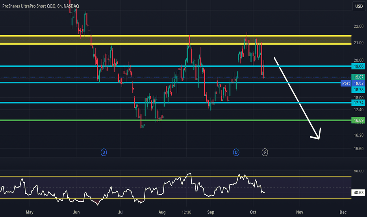Image resolution: width=367 pixels, height=217 pixels.
Task: Click the lightning bolt event marker
Action: pos(265,152)
